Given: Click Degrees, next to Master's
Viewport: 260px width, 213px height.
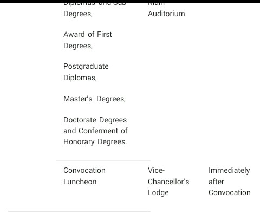Looking at the screenshot, I should click(111, 99).
